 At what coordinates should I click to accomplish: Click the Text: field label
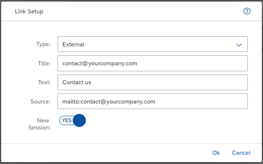(45, 82)
